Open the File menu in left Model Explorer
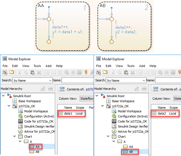The width and height of the screenshot is (181, 156). (5, 66)
